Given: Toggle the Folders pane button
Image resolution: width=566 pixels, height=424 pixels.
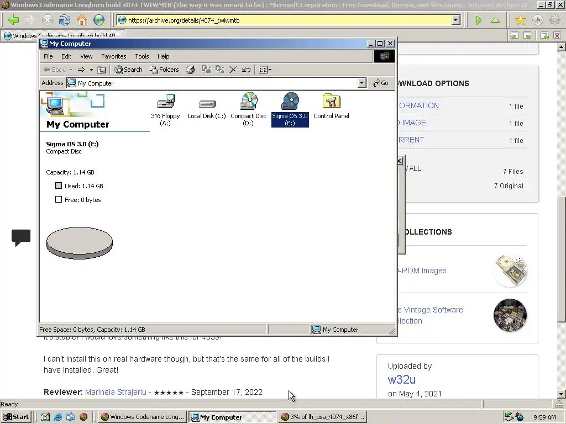Looking at the screenshot, I should tap(165, 70).
